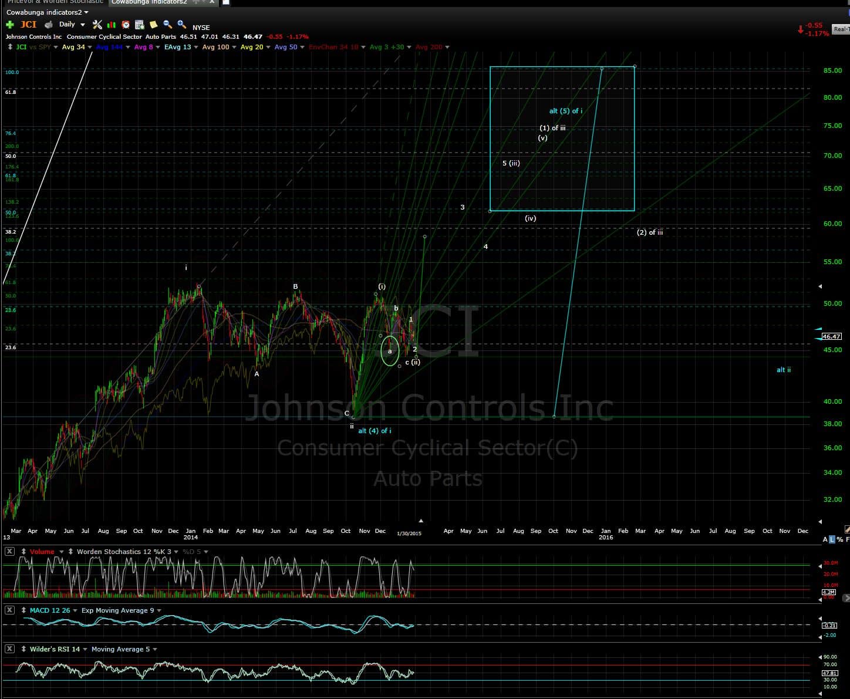Click the JCI ticker symbol
850x699 pixels.
click(x=28, y=25)
